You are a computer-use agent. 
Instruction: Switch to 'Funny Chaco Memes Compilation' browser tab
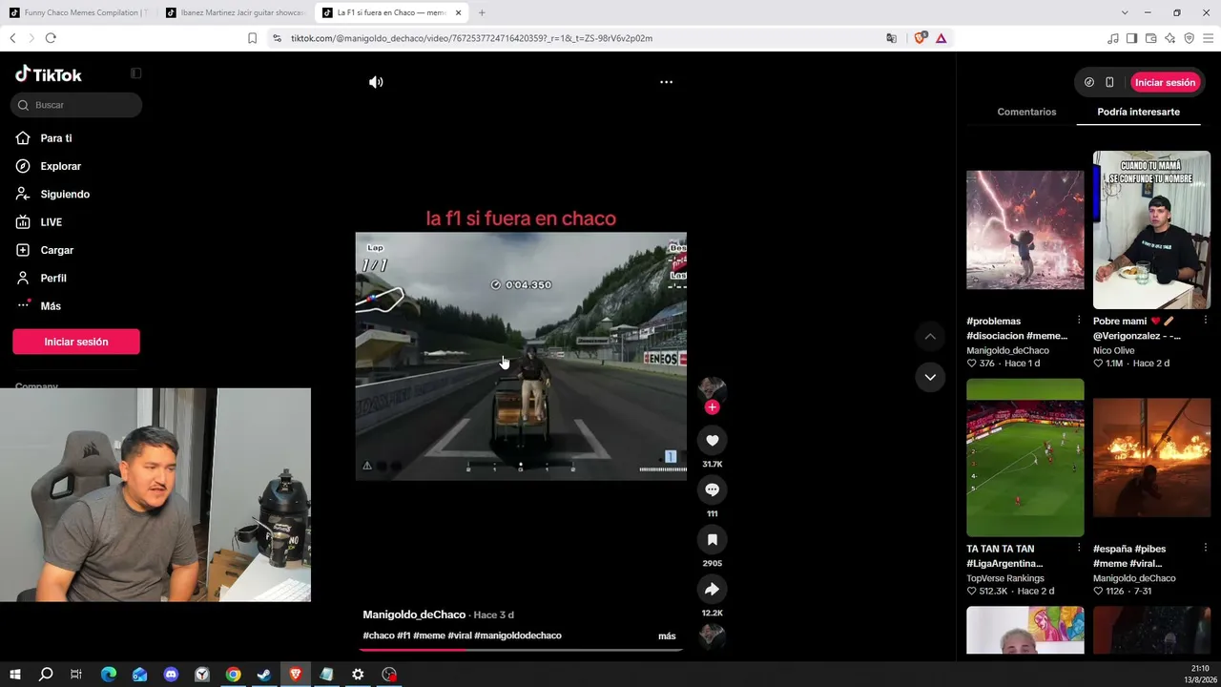pos(78,12)
